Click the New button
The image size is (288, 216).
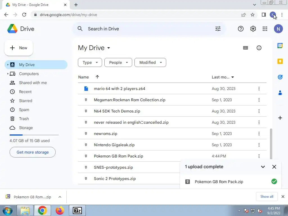pyautogui.click(x=19, y=48)
